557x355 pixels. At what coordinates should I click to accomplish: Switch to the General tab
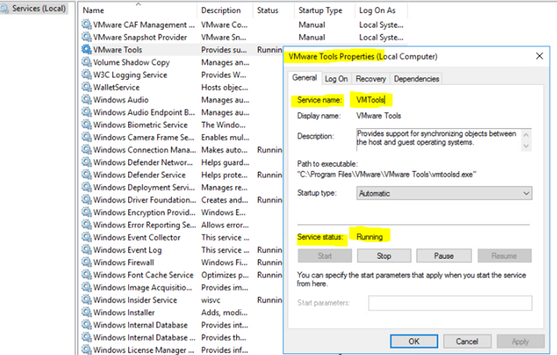(305, 77)
